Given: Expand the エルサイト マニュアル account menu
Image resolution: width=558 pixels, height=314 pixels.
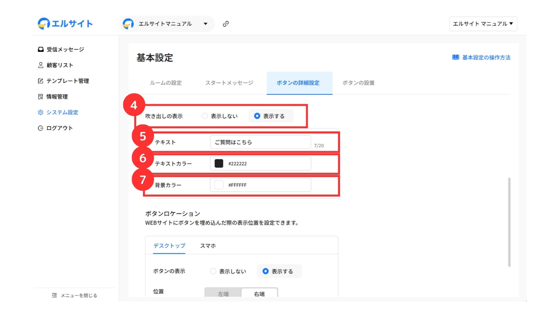Looking at the screenshot, I should coord(483,24).
